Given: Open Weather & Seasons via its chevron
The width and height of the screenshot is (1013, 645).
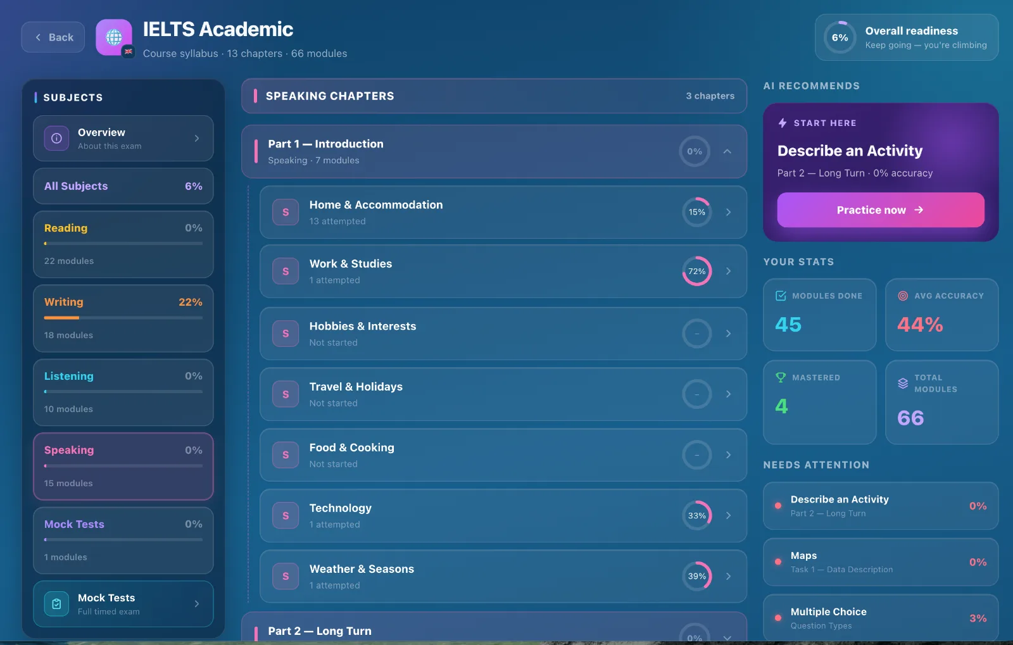Looking at the screenshot, I should (x=729, y=576).
